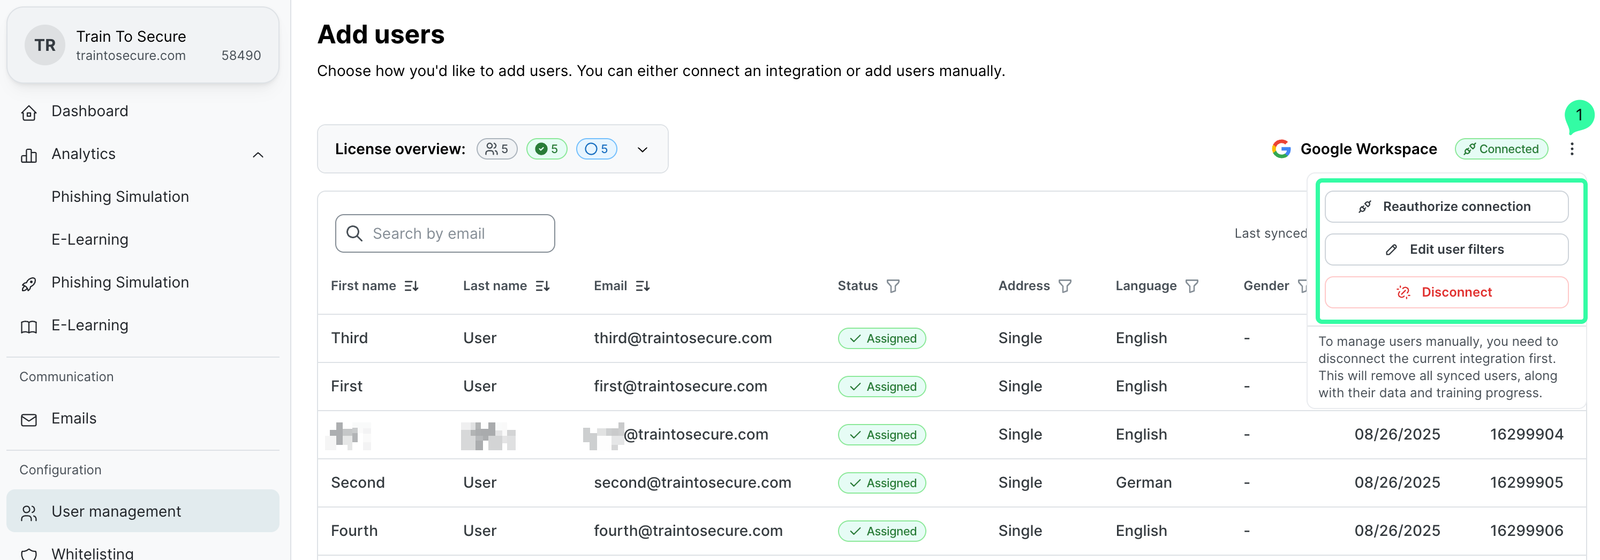Open Phishing Simulation under Analytics

[120, 197]
